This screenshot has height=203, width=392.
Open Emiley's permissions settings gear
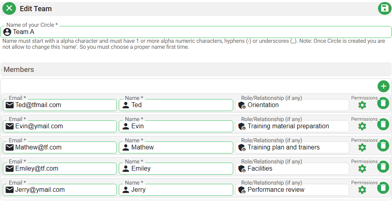362,169
